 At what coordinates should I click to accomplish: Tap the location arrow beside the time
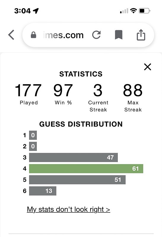(x=36, y=11)
